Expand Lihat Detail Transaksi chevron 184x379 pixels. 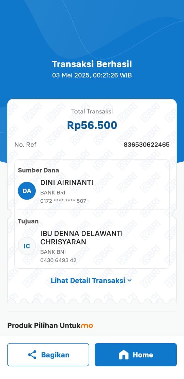pos(129,280)
